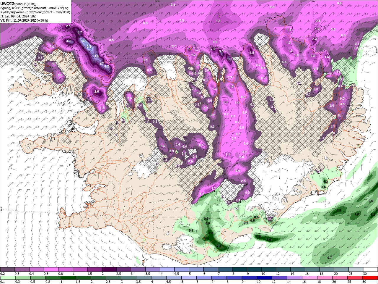Pick the rain legend swatch between 0.5 and 0.8

[x=38, y=277]
